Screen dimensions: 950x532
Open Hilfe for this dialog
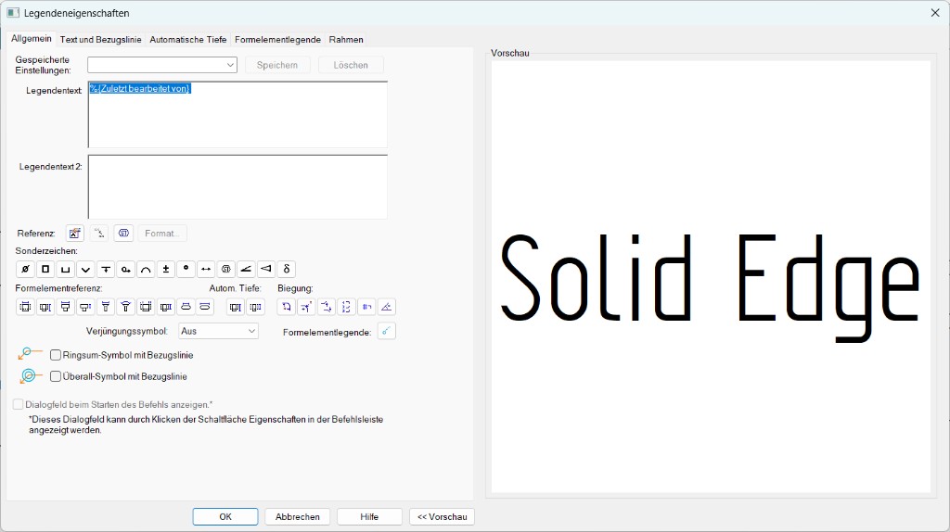(369, 517)
